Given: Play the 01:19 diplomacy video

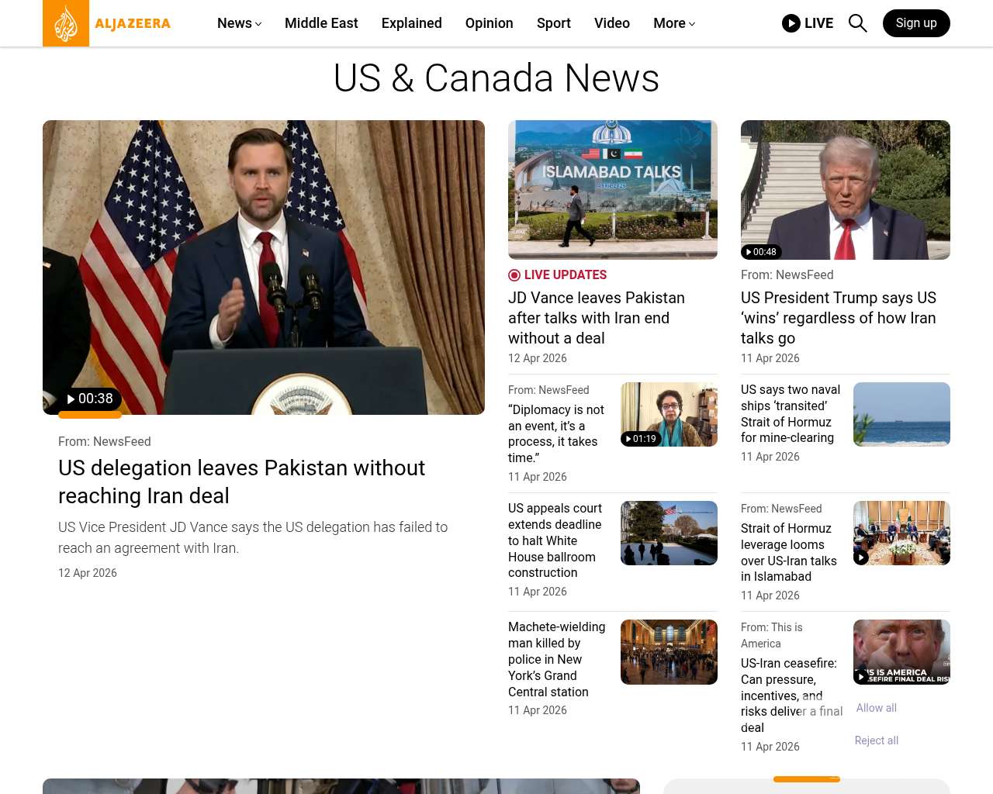Looking at the screenshot, I should 641,439.
